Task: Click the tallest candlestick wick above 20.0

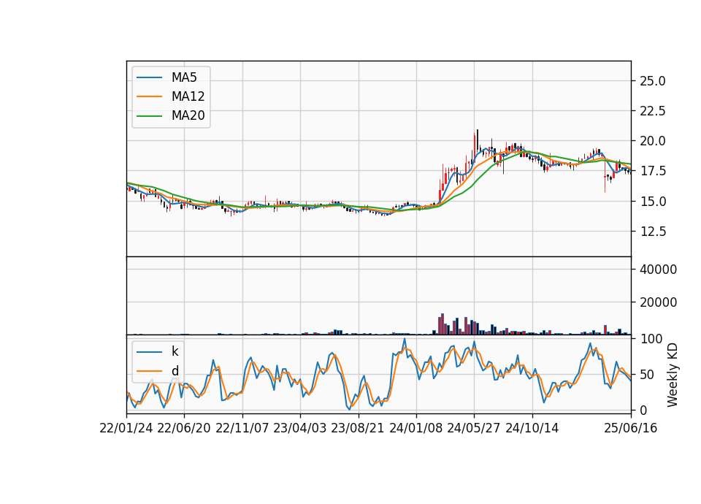Action: [x=478, y=140]
